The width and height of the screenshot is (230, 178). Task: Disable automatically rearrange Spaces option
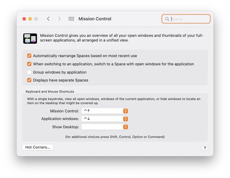click(29, 56)
